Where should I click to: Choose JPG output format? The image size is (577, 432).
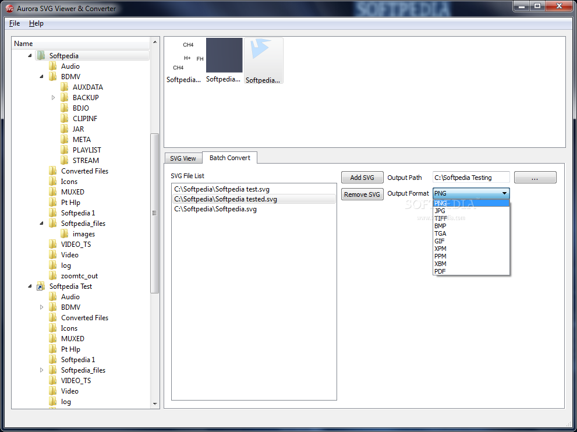pos(471,211)
